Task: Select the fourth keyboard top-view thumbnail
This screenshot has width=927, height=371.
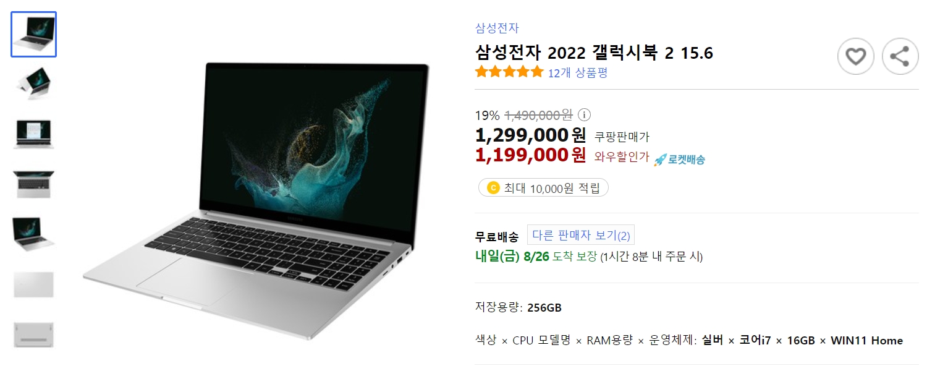Action: pyautogui.click(x=34, y=184)
